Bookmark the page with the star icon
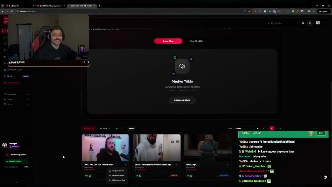The image size is (332, 187). click(x=249, y=11)
